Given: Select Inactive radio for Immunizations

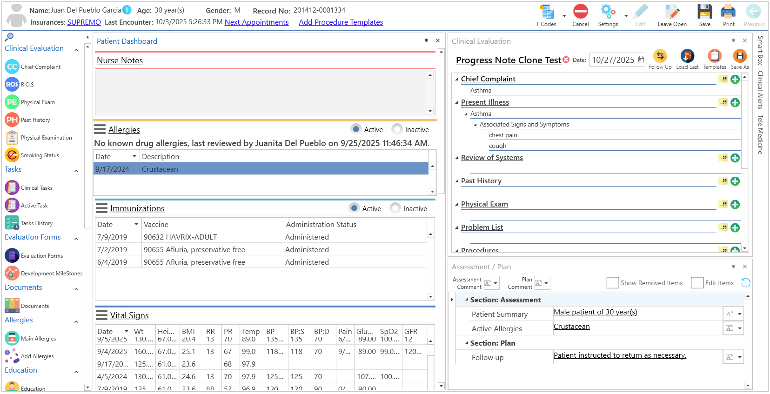Looking at the screenshot, I should coord(395,208).
